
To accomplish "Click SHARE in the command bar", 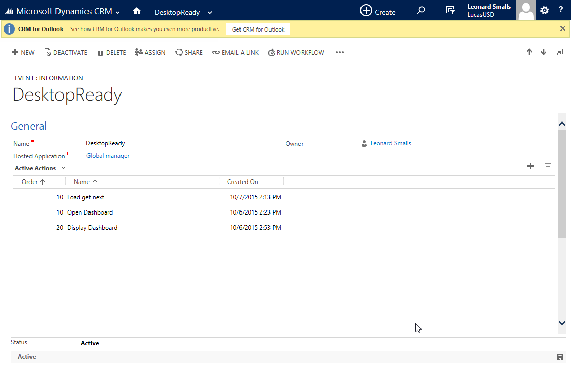I will point(189,52).
